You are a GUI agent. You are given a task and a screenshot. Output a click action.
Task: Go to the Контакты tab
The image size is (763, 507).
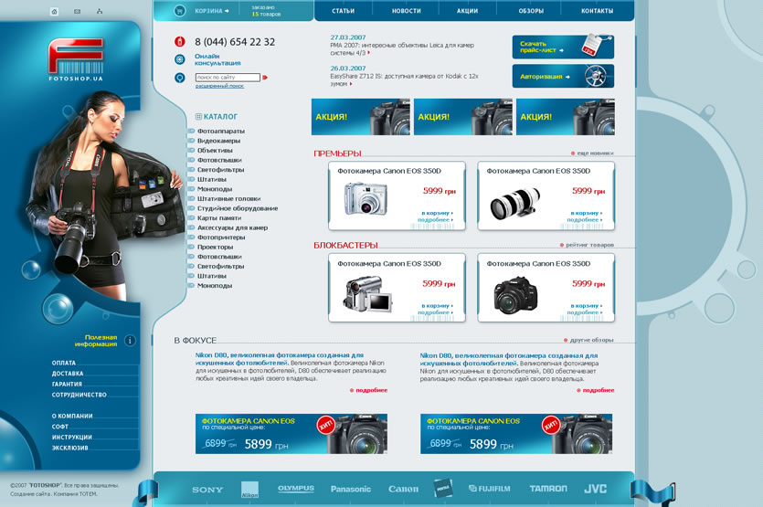tap(597, 11)
